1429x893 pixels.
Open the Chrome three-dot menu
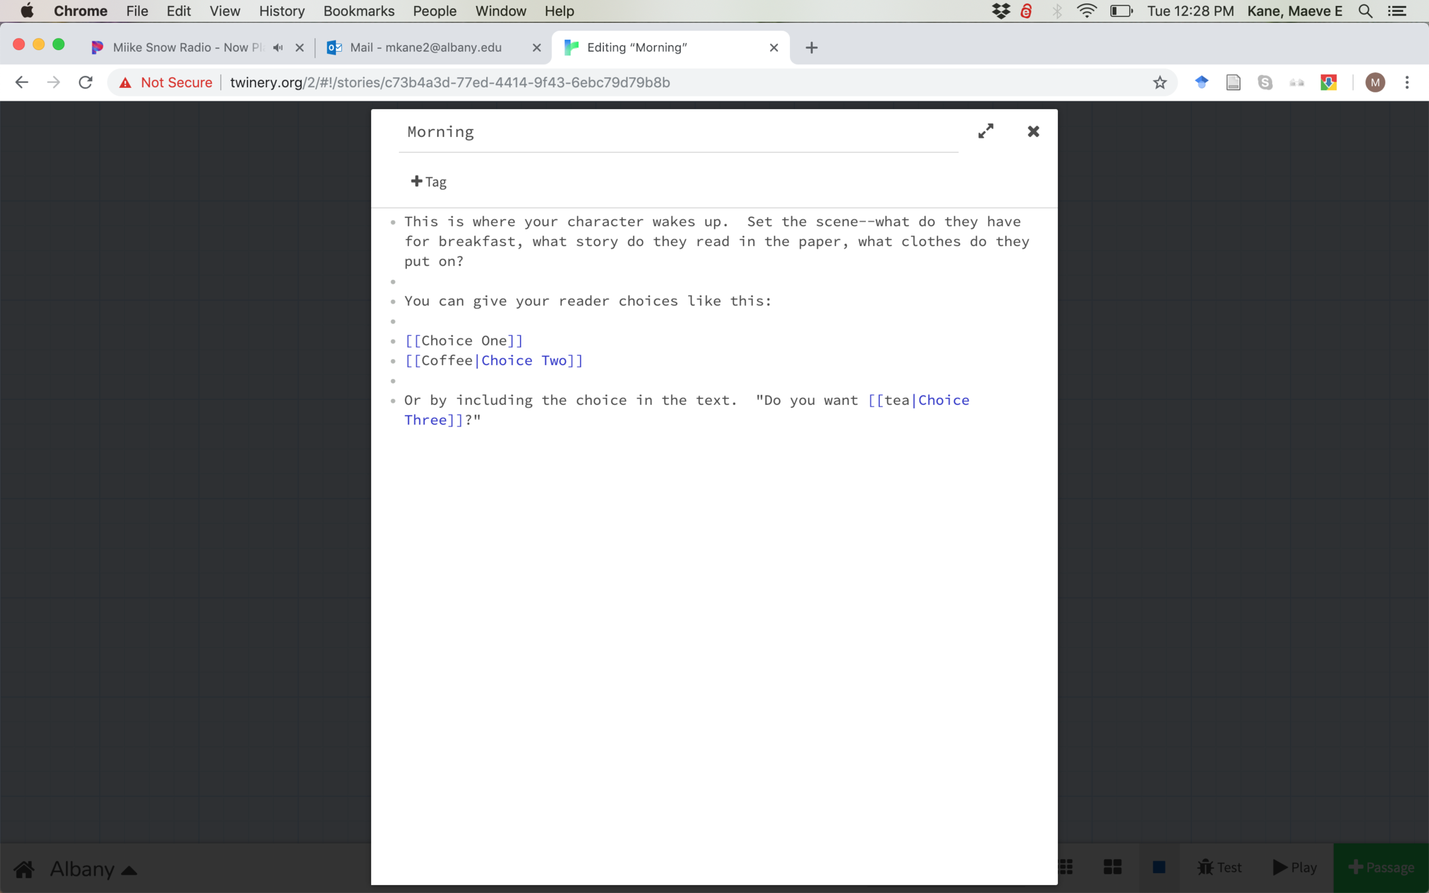tap(1407, 83)
